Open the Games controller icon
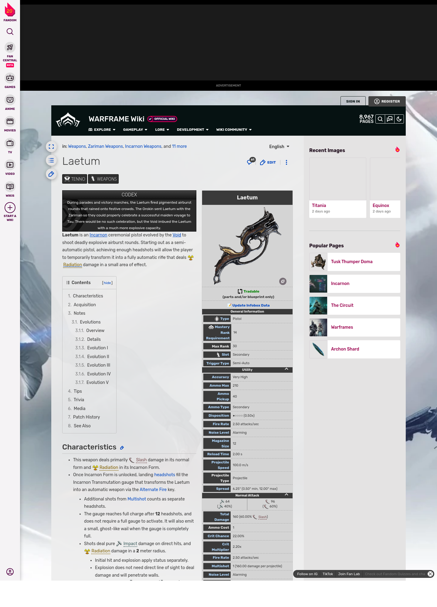Image resolution: width=437 pixels, height=607 pixels. tap(10, 78)
